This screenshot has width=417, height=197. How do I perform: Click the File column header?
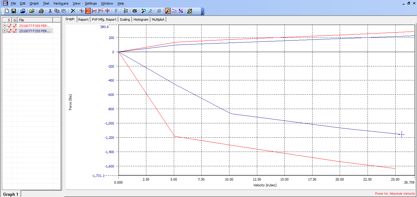[x=35, y=20]
